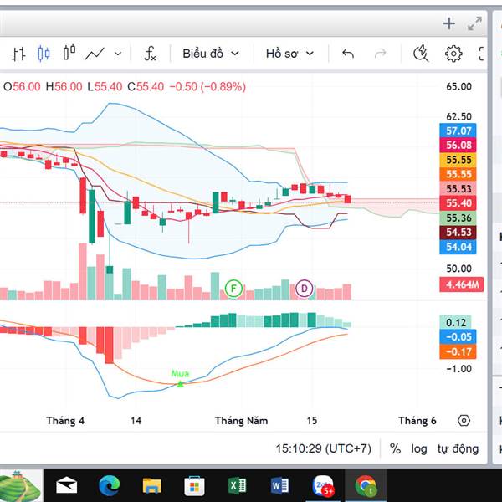Select the line chart style icon

95,54
